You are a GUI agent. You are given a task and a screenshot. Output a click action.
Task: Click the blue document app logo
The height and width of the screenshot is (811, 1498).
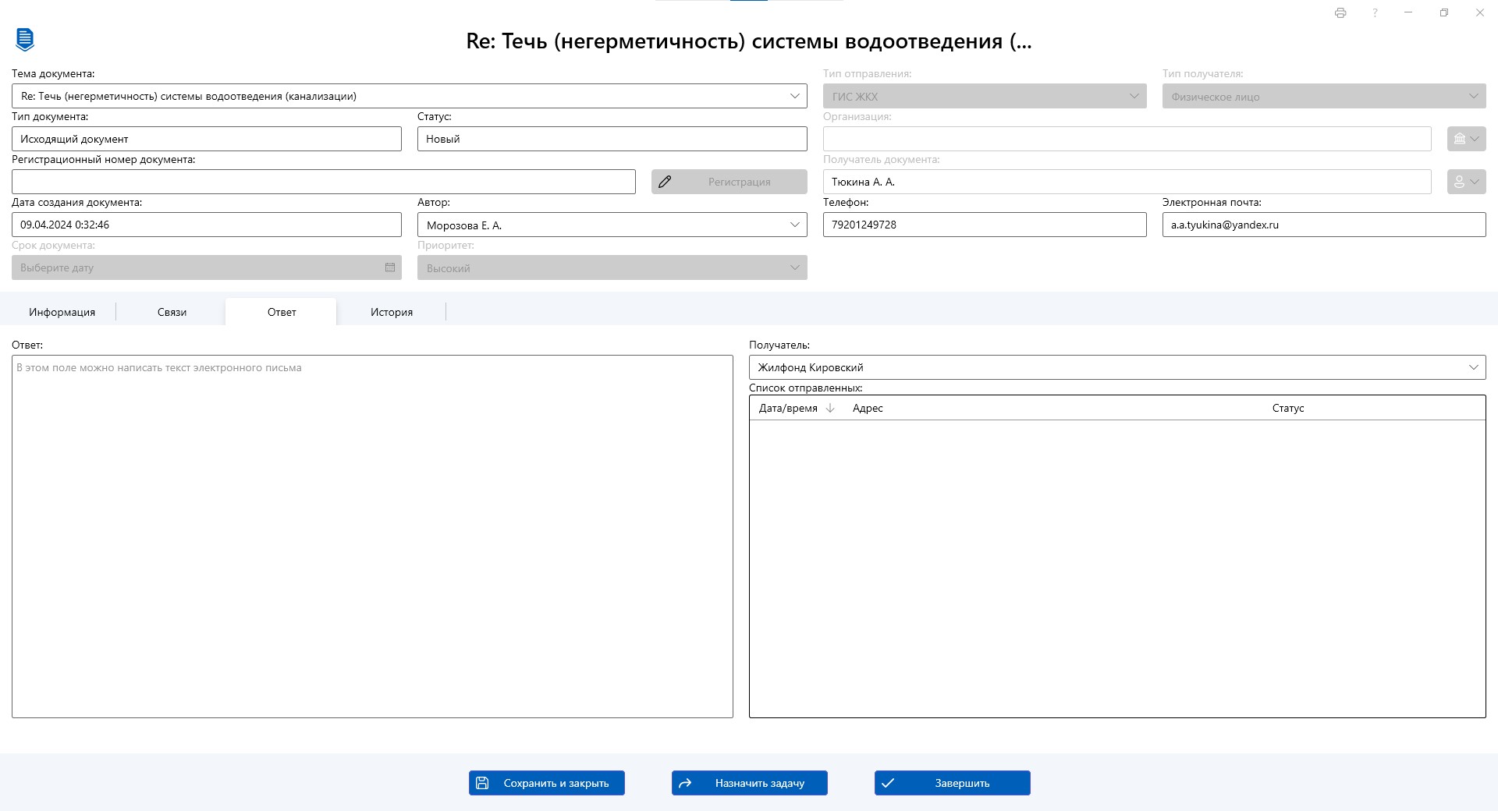pos(25,39)
